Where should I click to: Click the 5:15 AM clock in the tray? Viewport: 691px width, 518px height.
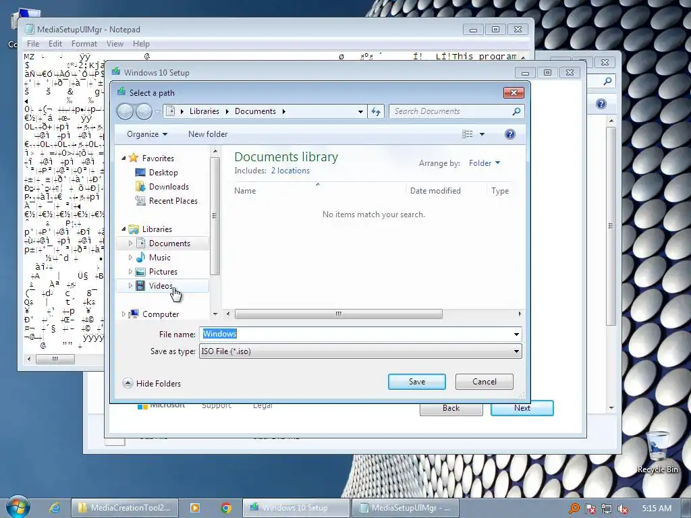tap(657, 509)
